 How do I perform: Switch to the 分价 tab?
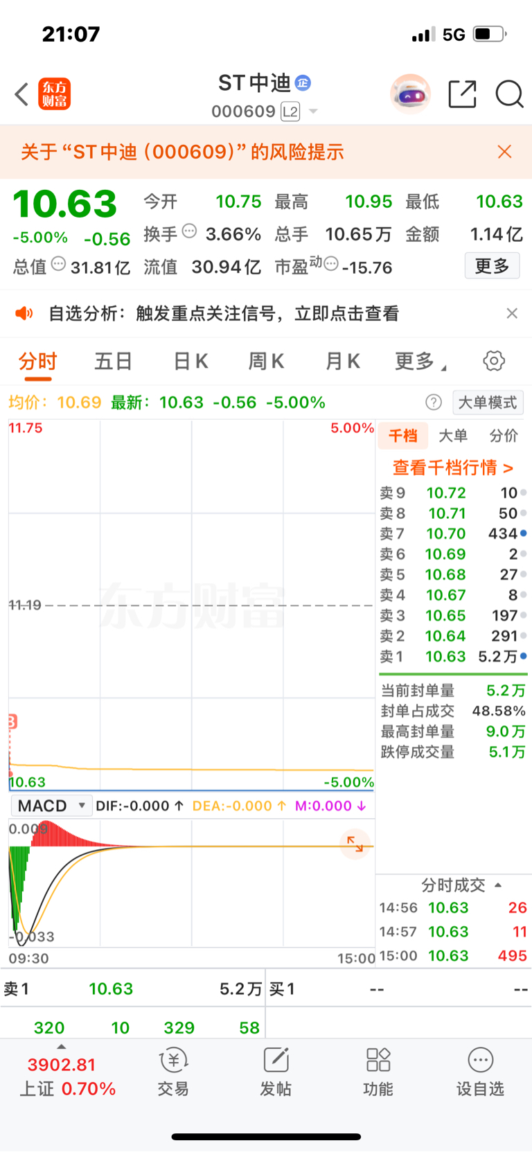[x=504, y=436]
